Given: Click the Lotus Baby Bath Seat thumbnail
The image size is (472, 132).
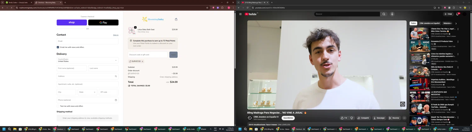Looking at the screenshot, I should pos(132,31).
